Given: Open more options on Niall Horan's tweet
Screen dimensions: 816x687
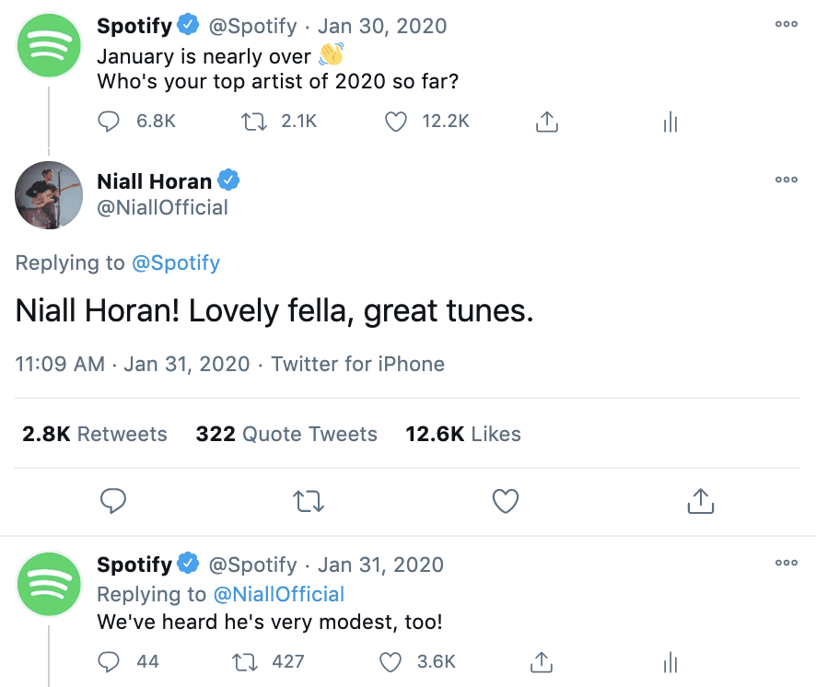Looking at the screenshot, I should (787, 180).
